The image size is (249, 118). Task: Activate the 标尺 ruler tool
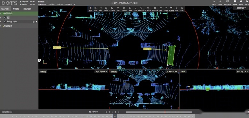[101, 9]
